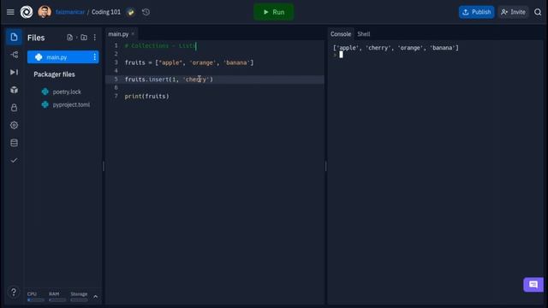Open pyproject.toml file

pyautogui.click(x=71, y=104)
